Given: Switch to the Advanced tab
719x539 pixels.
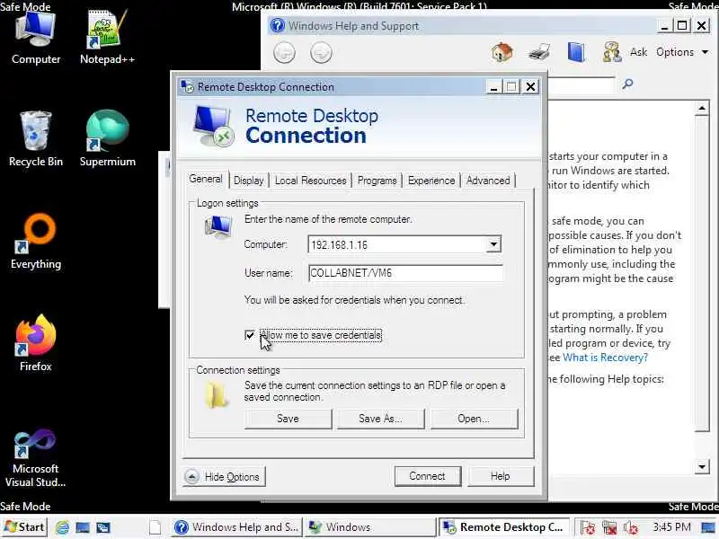Looking at the screenshot, I should tap(488, 181).
